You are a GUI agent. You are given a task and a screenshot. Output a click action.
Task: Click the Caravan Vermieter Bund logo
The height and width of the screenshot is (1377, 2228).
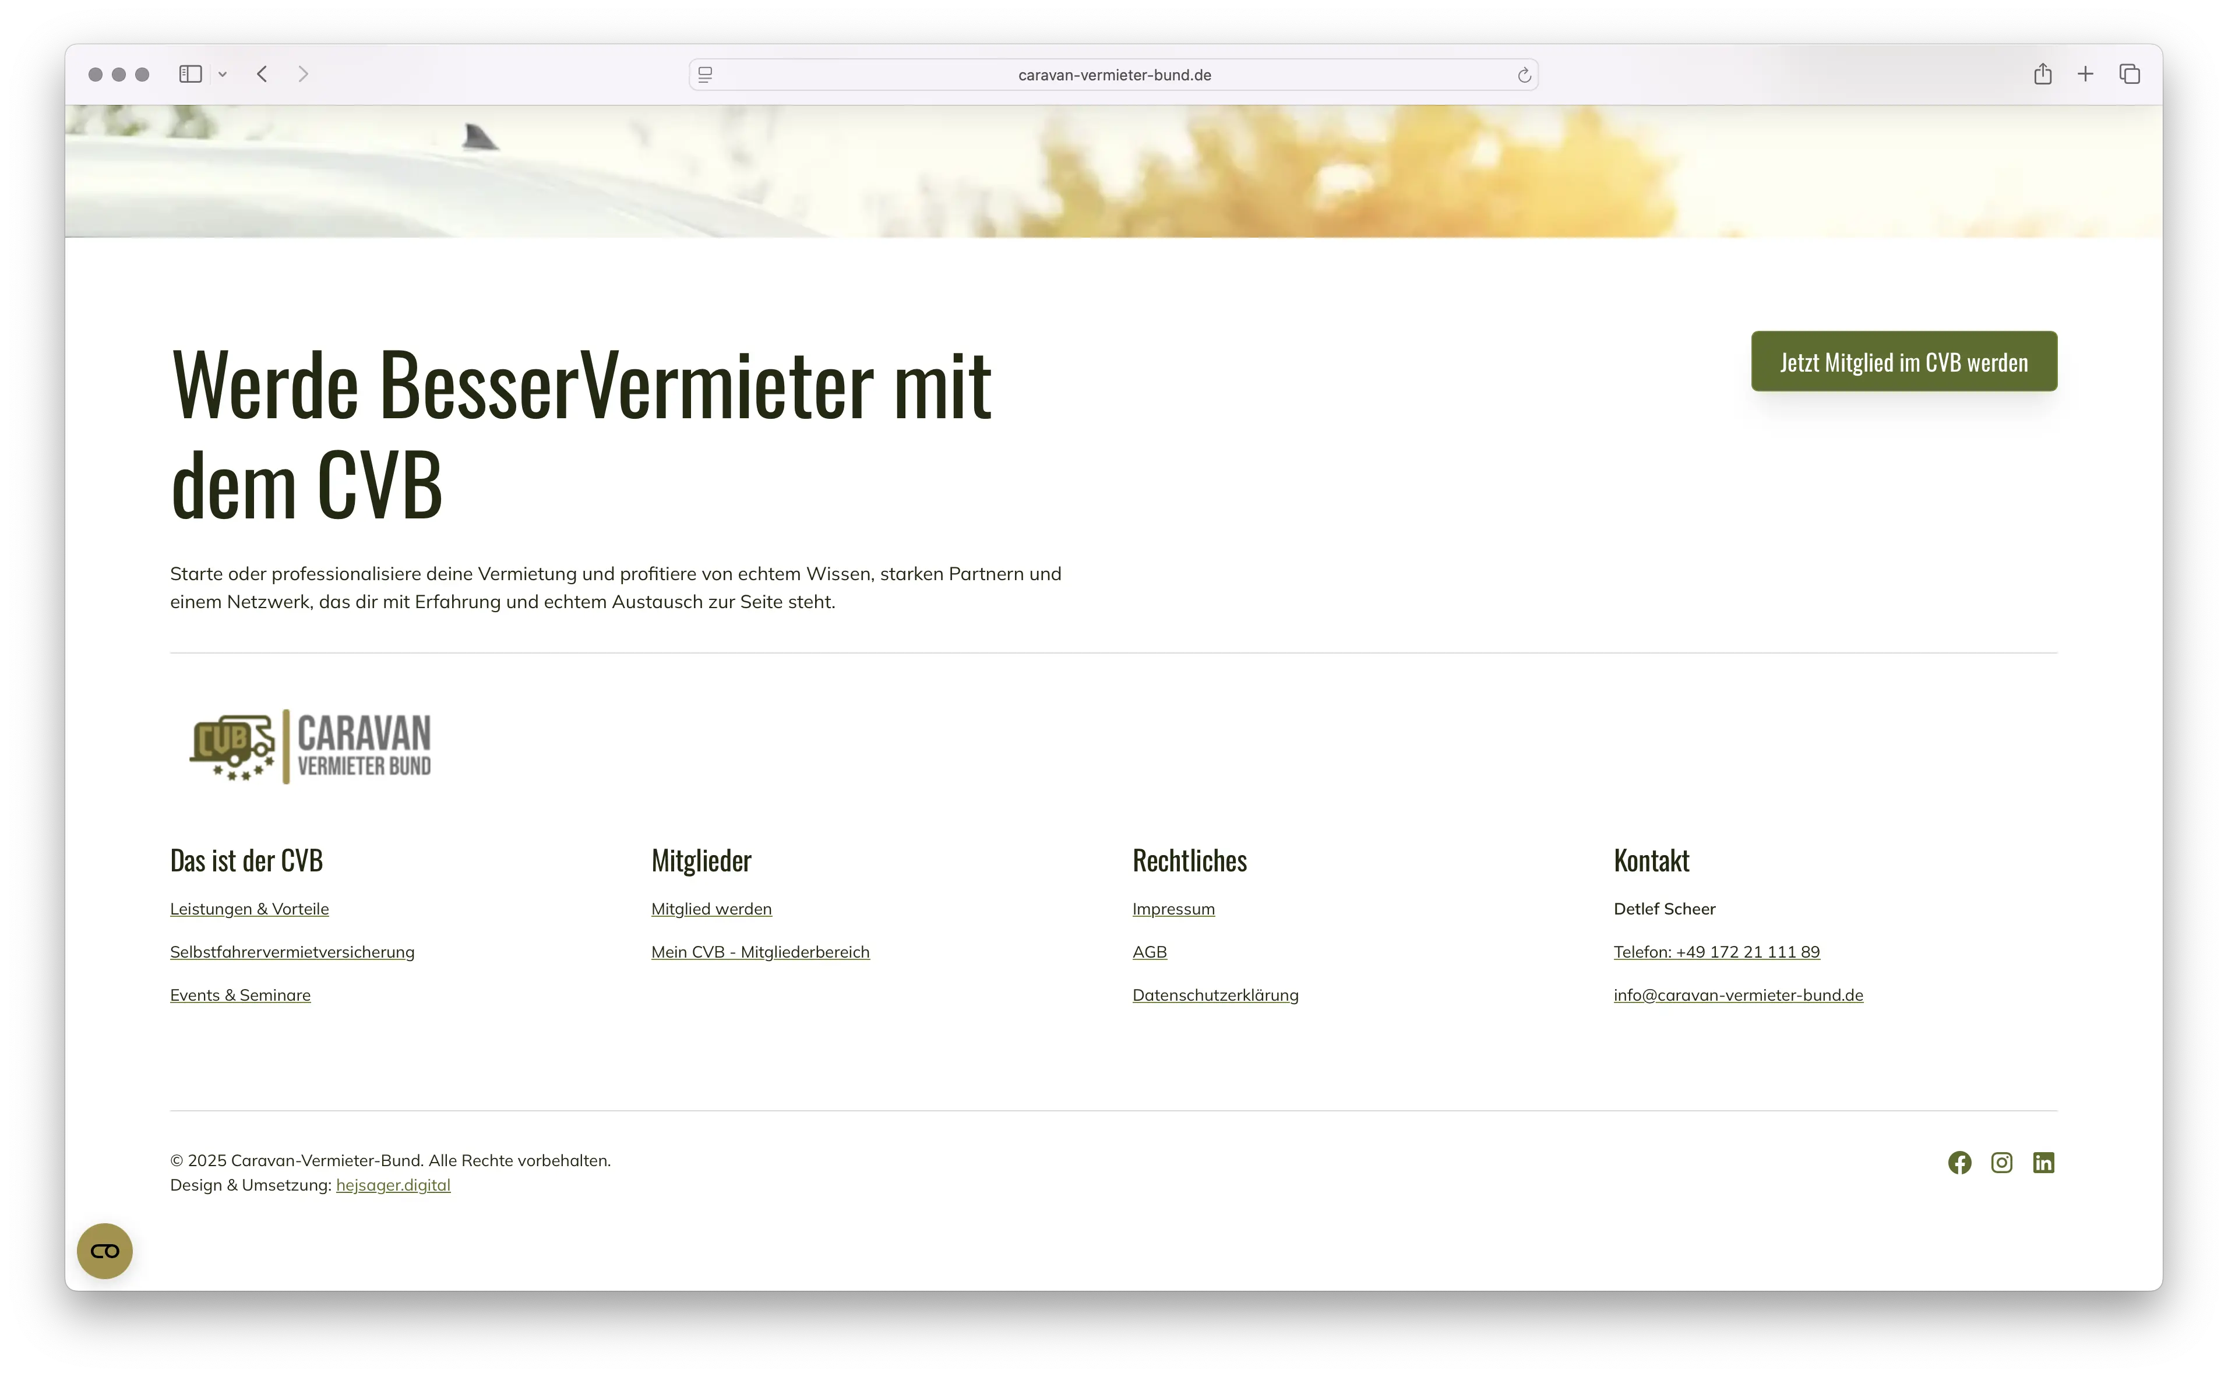click(310, 747)
